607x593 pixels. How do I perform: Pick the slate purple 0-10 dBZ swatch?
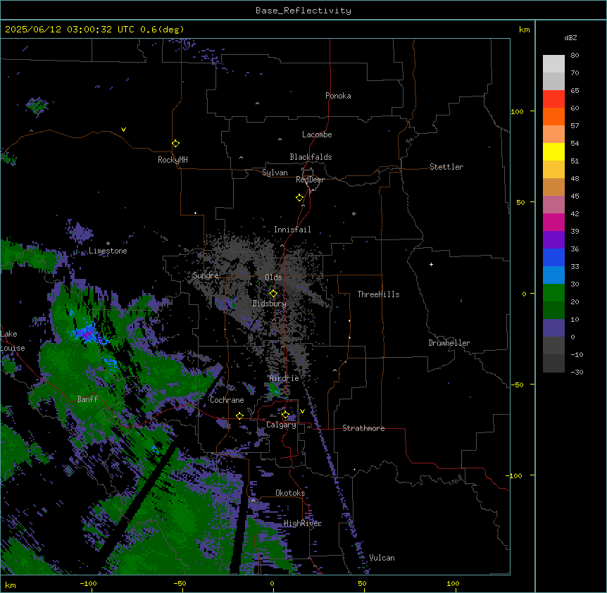pyautogui.click(x=553, y=328)
